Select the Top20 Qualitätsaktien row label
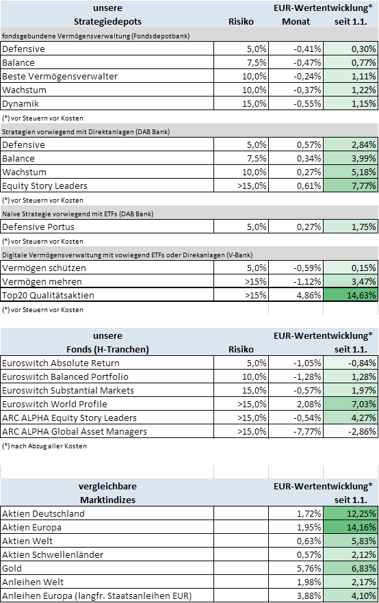The height and width of the screenshot is (603, 379). click(x=107, y=296)
